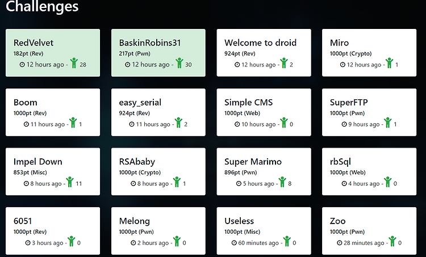Click the solver person icon on rbSql
The image size is (426, 257).
pos(388,182)
